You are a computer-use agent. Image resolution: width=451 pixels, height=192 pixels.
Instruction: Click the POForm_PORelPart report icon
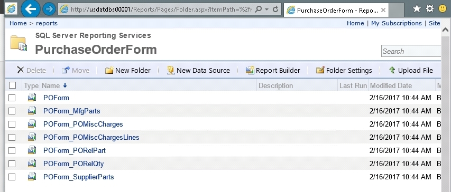(32, 150)
